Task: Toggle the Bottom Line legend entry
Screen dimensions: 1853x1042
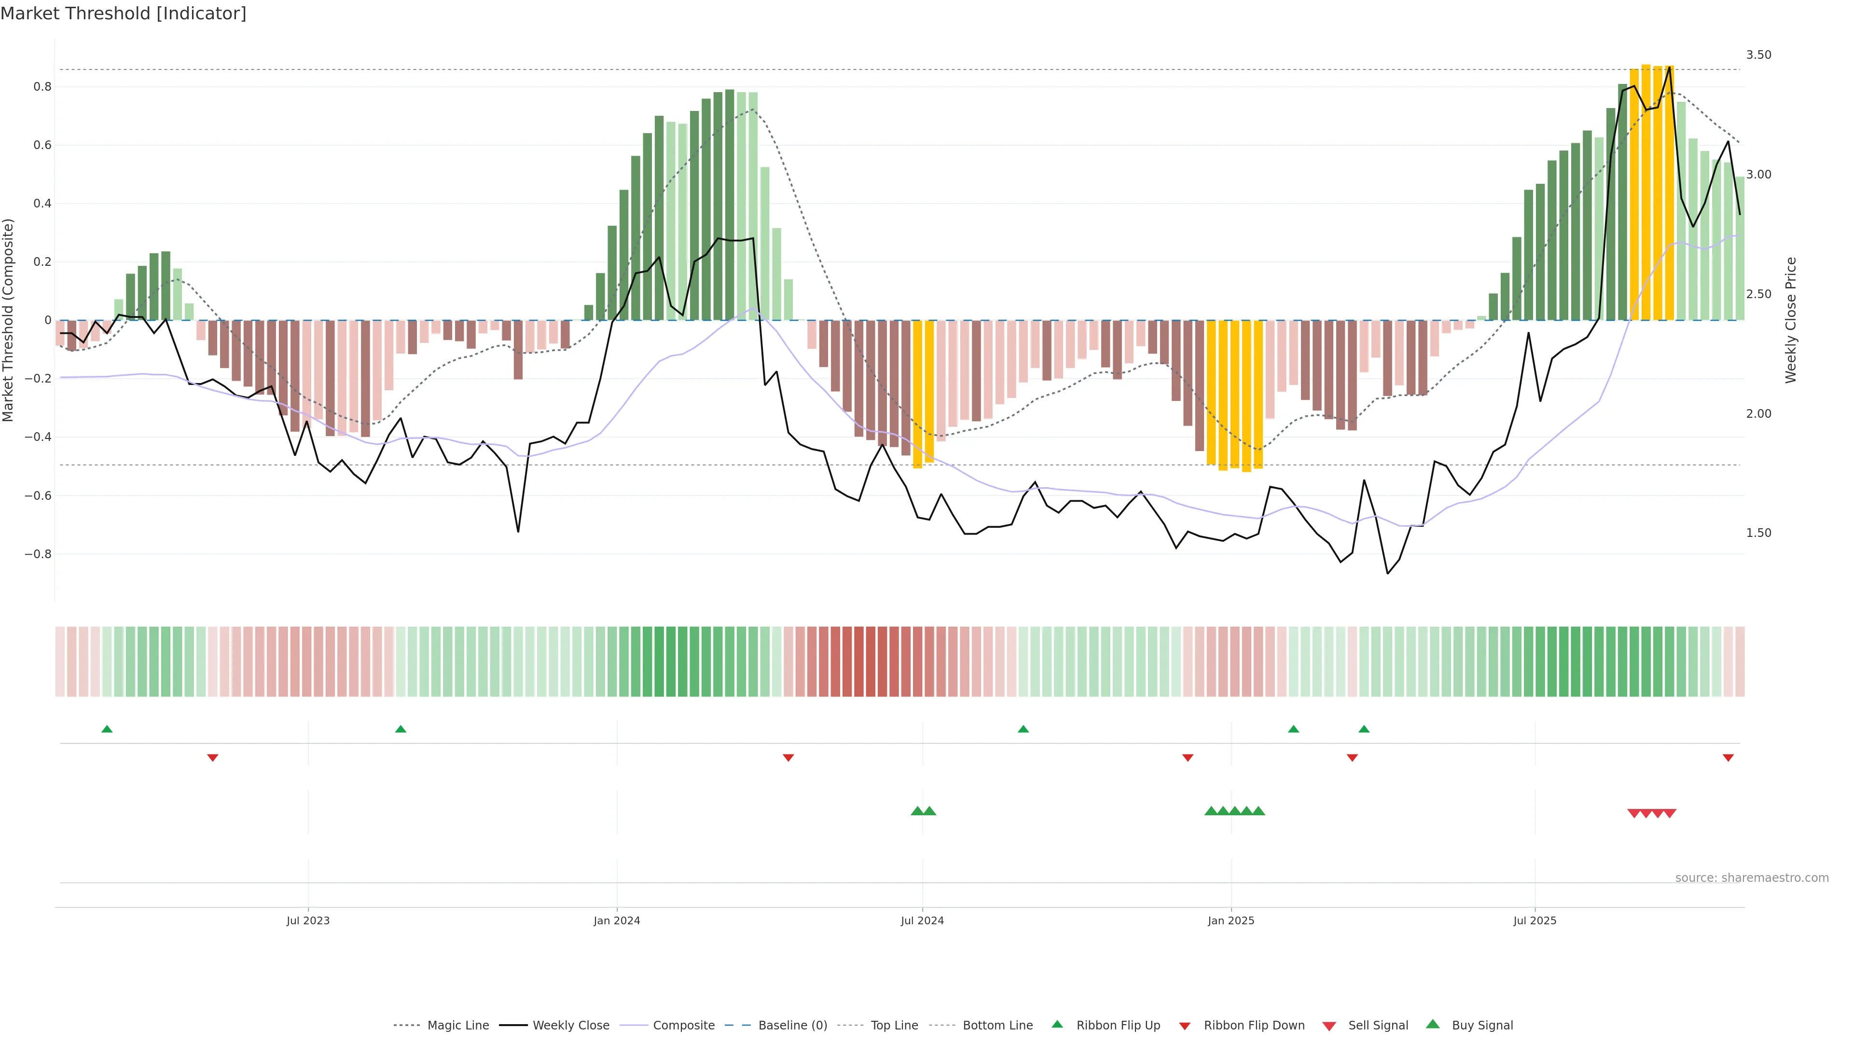Action: 997,1025
